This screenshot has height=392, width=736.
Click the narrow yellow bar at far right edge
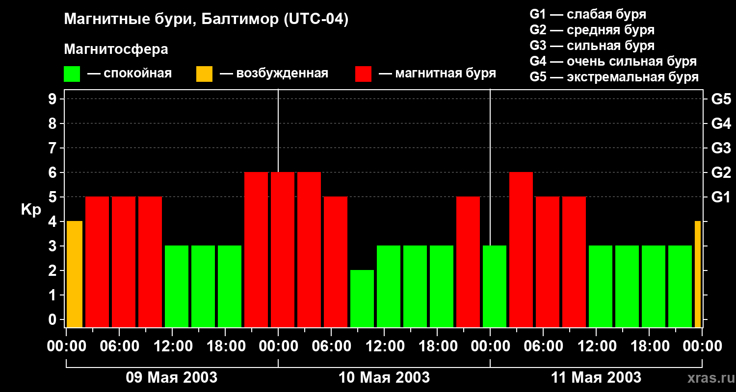(698, 274)
